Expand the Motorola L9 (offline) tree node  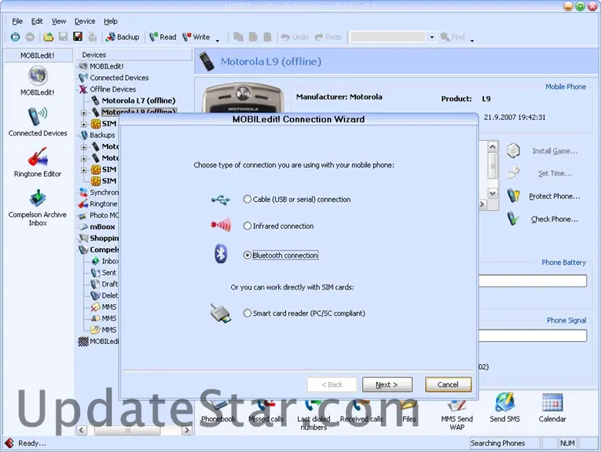tap(84, 112)
